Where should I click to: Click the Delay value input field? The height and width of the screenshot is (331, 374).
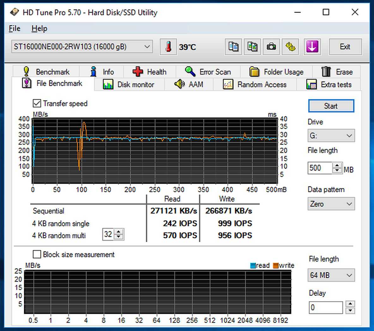[x=325, y=307]
